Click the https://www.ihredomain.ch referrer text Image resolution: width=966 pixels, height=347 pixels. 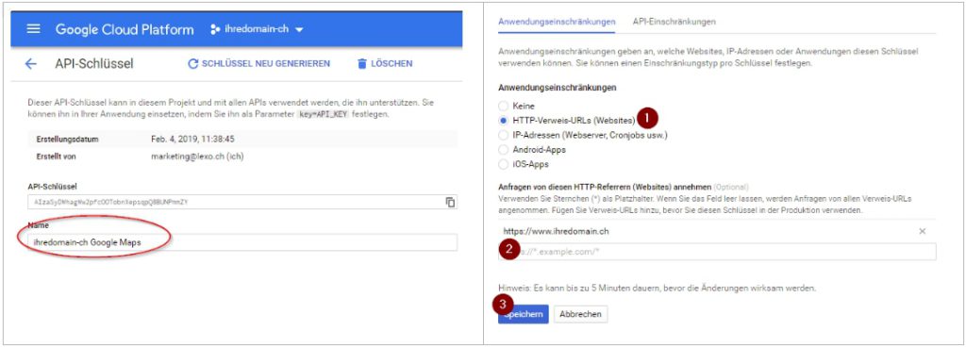557,231
